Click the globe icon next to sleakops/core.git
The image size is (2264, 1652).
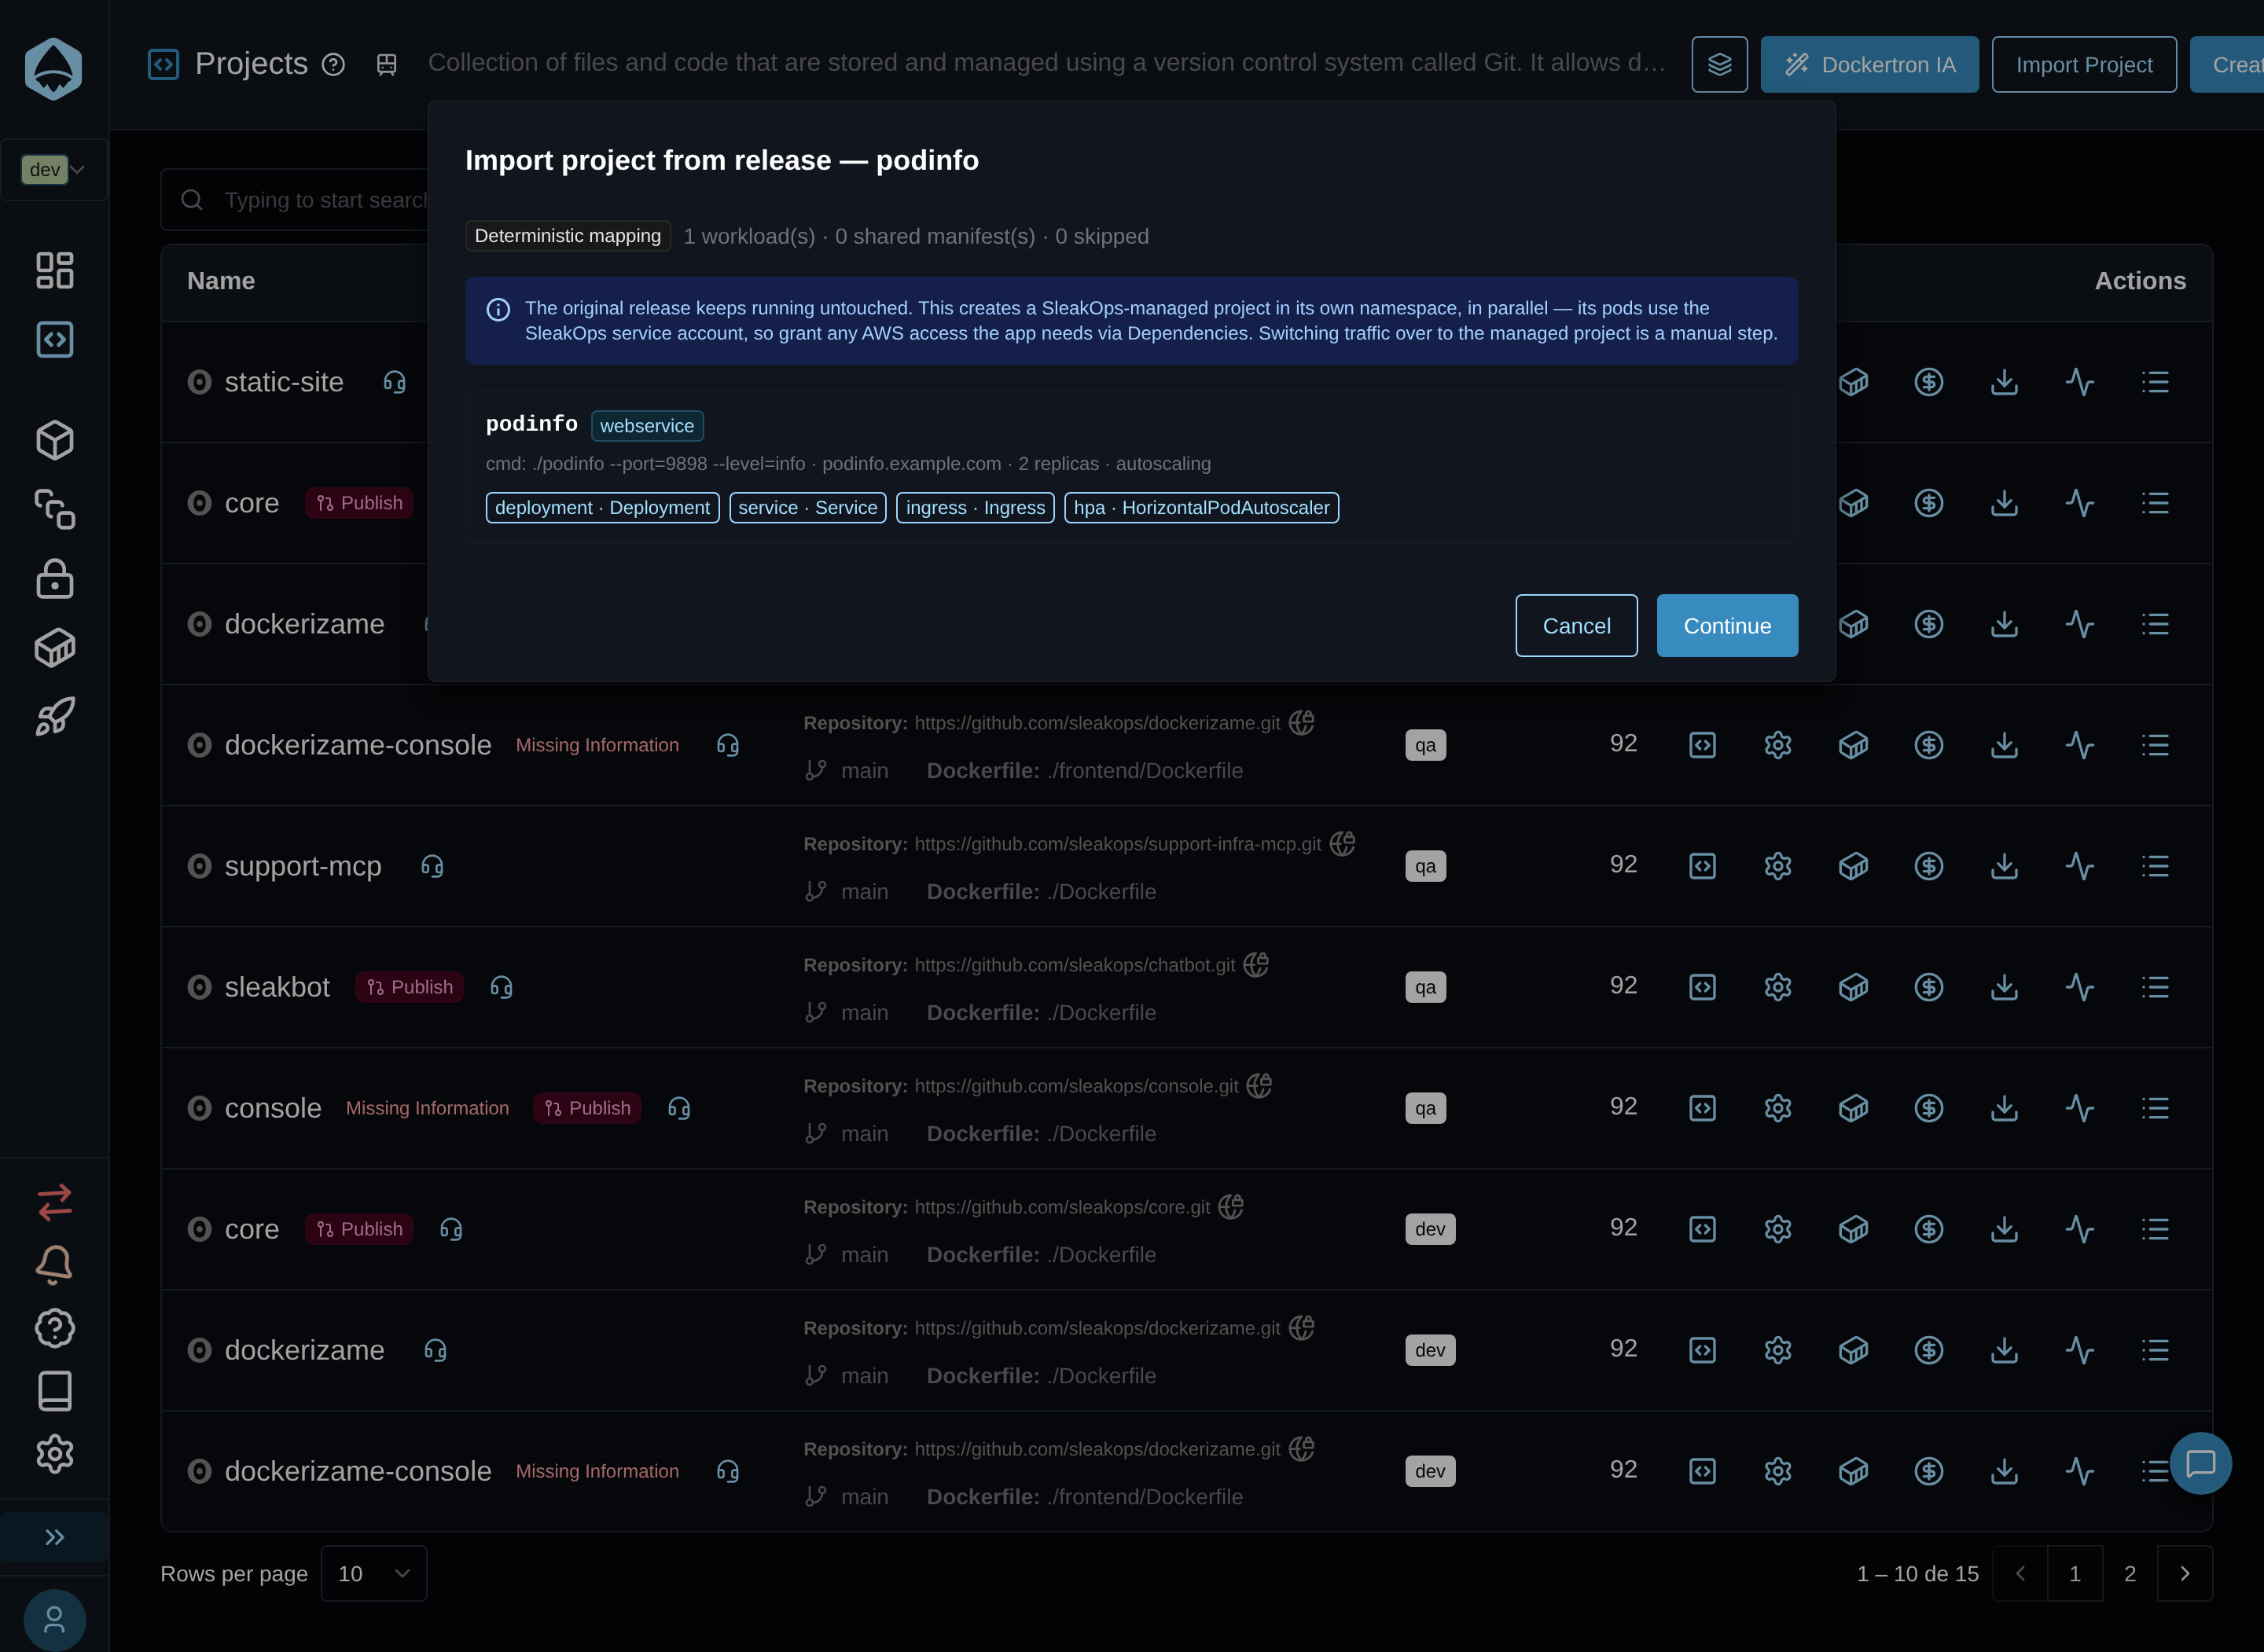click(x=1231, y=1207)
